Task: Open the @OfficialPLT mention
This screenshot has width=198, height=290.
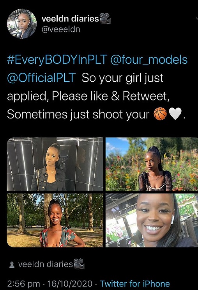Action: pos(41,78)
